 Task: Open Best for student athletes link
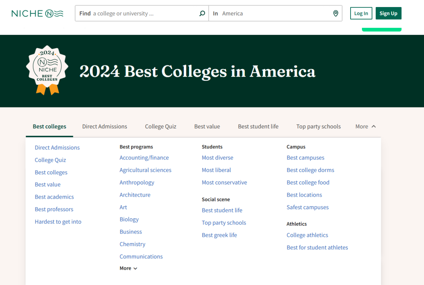point(317,247)
